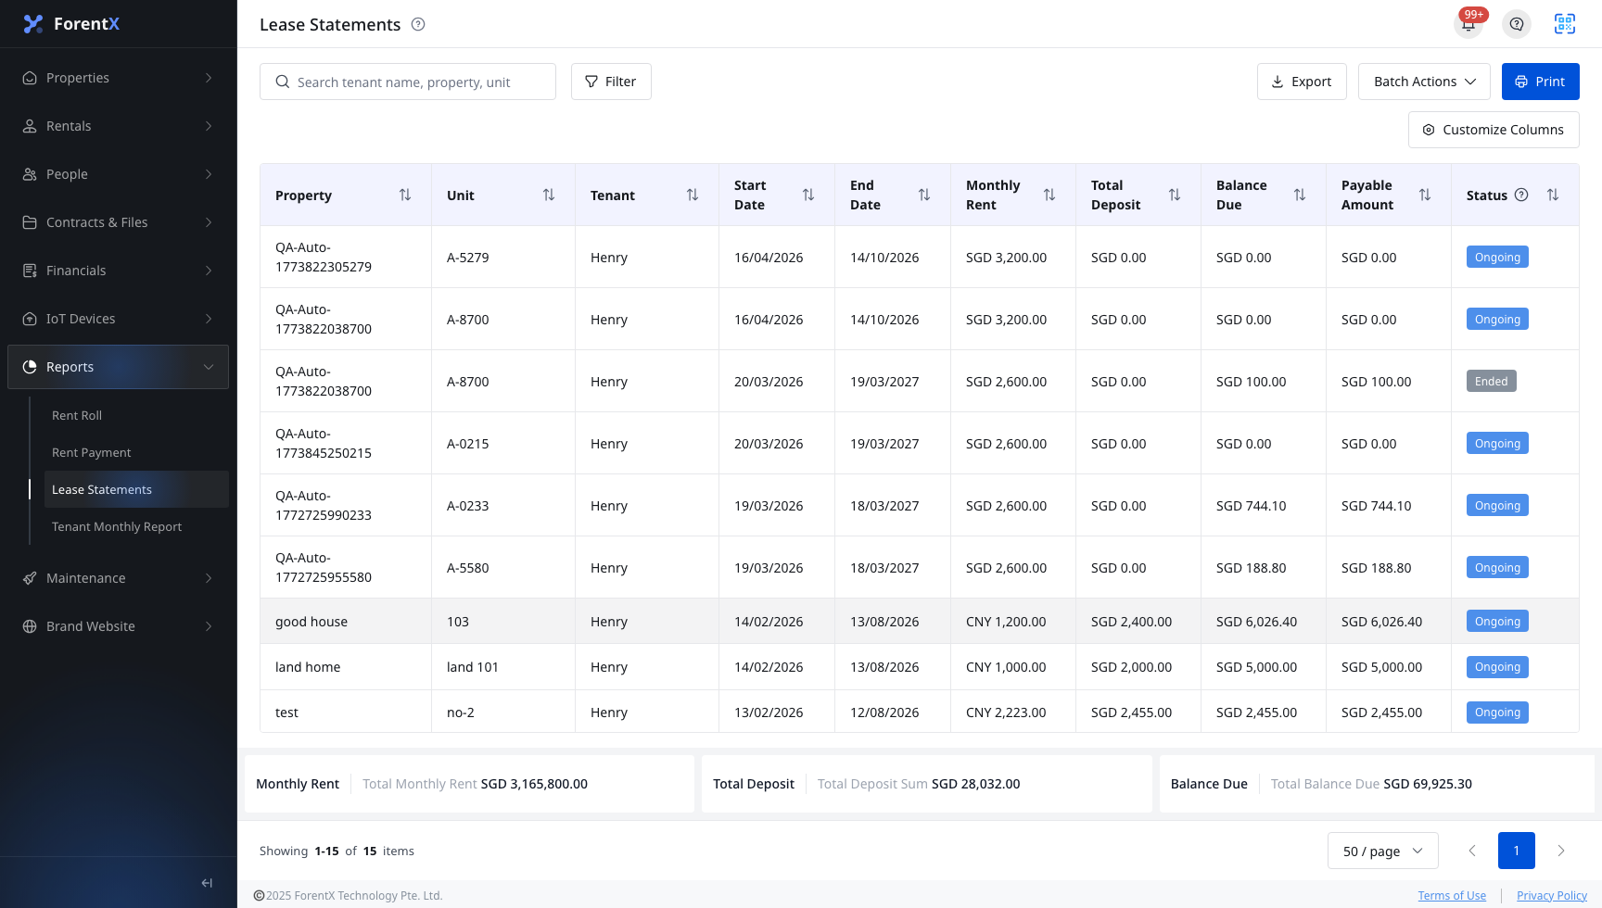Expand the Properties sidebar menu
The image size is (1602, 908).
pos(119,78)
